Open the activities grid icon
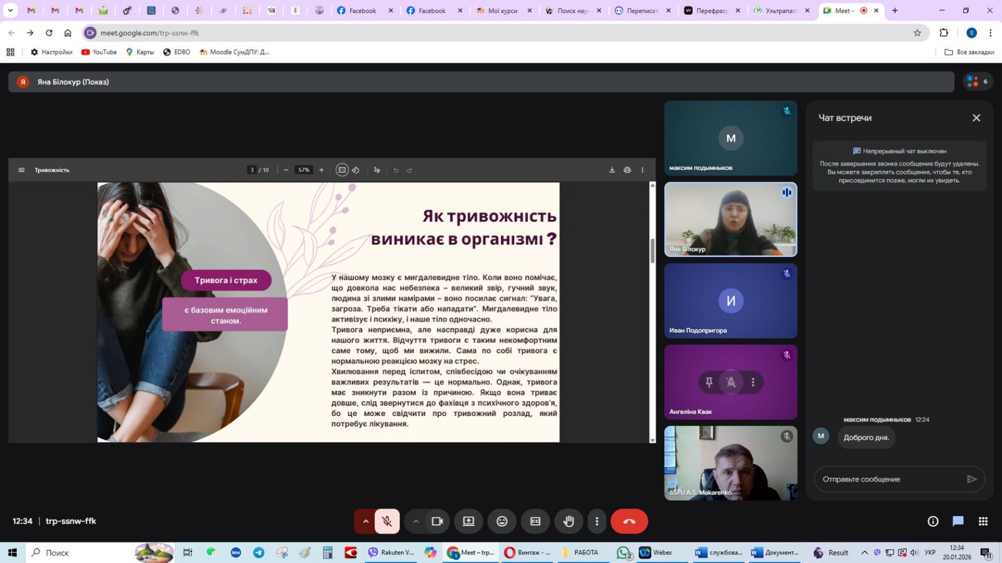Image resolution: width=1002 pixels, height=563 pixels. tap(983, 521)
